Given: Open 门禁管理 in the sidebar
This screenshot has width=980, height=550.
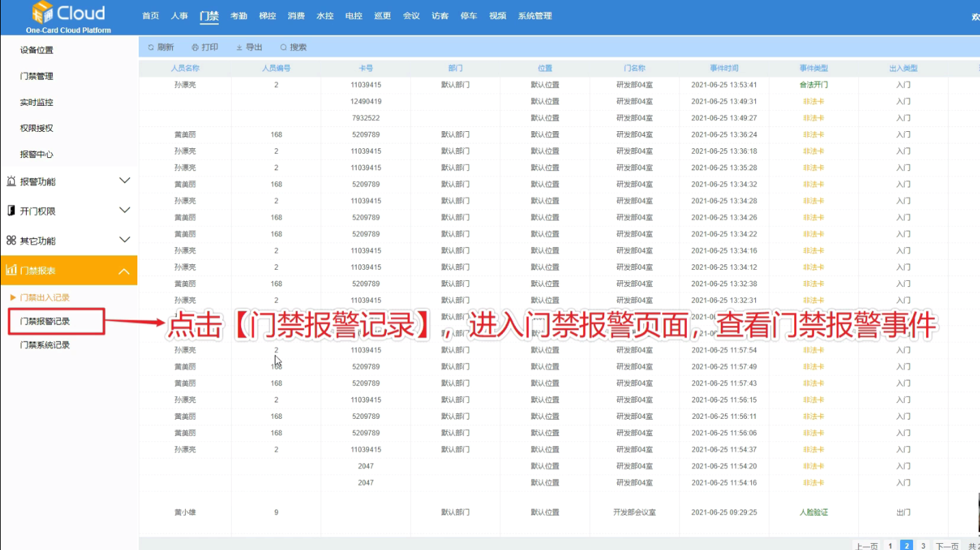Looking at the screenshot, I should [36, 76].
